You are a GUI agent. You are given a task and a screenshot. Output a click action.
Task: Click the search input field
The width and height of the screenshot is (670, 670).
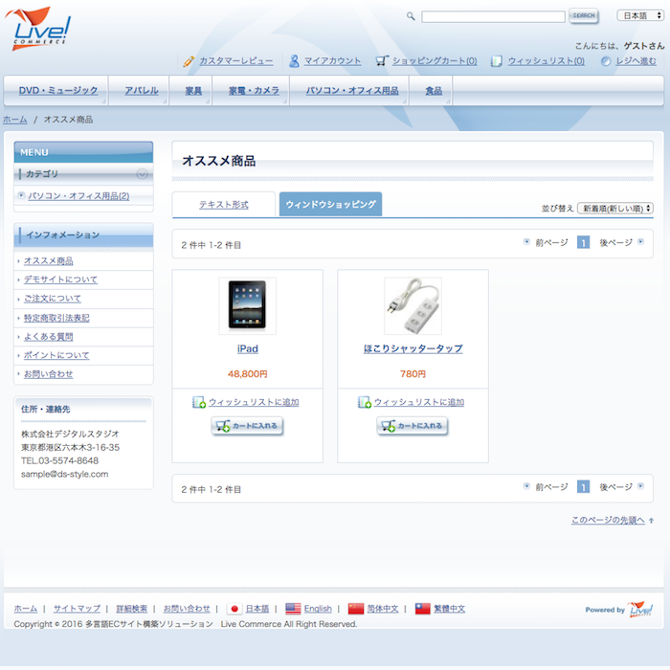tap(493, 16)
